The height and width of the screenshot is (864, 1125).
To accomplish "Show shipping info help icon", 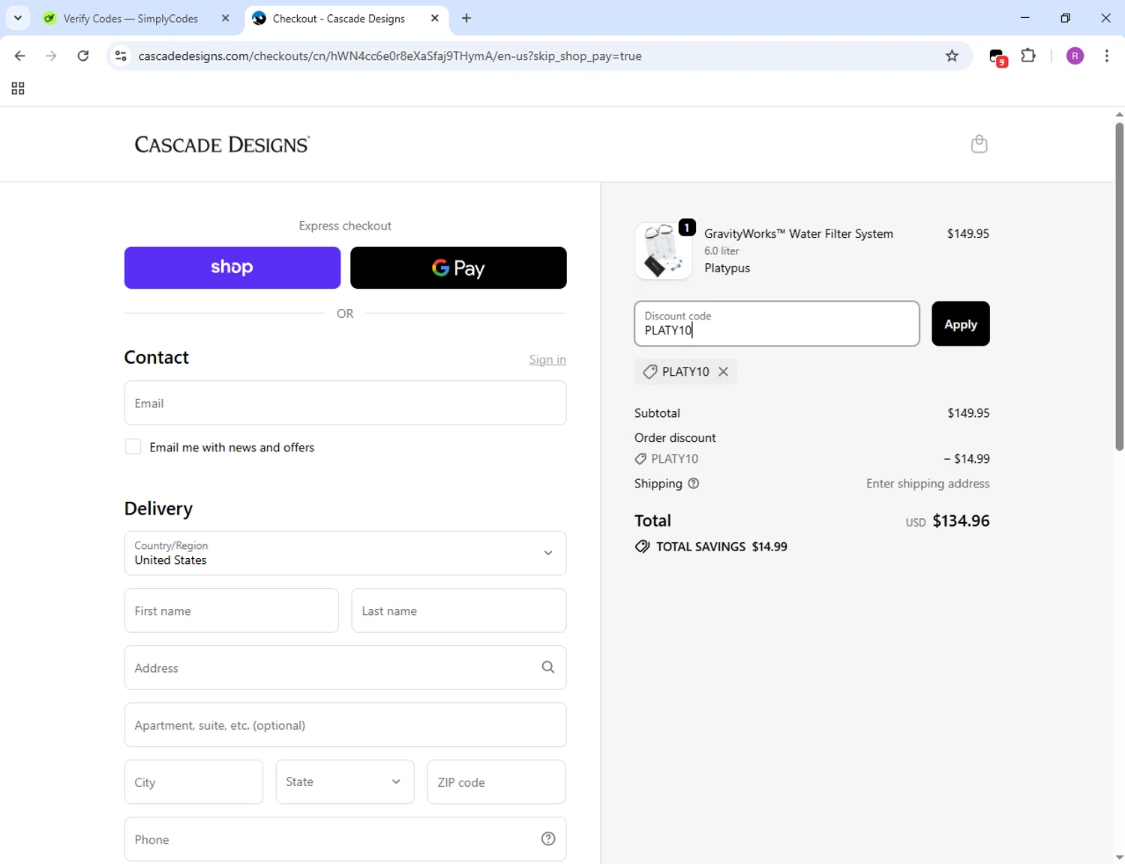I will (694, 484).
